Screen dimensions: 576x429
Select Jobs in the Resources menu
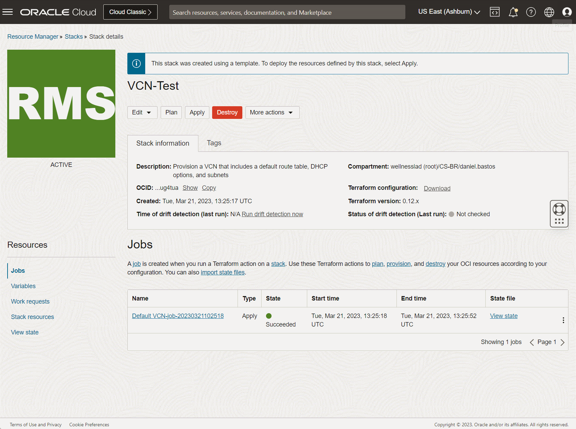point(18,271)
